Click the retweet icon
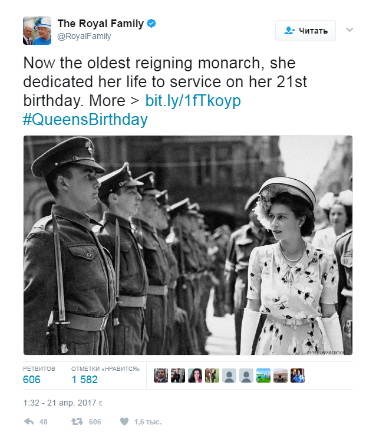376x438 pixels. tap(77, 421)
